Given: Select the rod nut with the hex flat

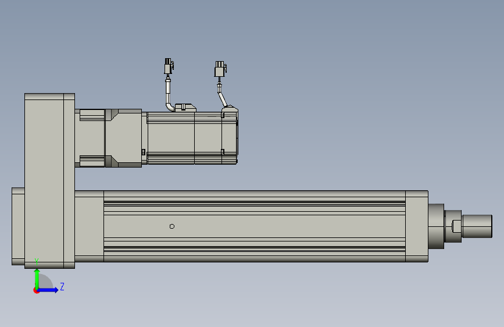Looking at the screenshot, I should [453, 226].
